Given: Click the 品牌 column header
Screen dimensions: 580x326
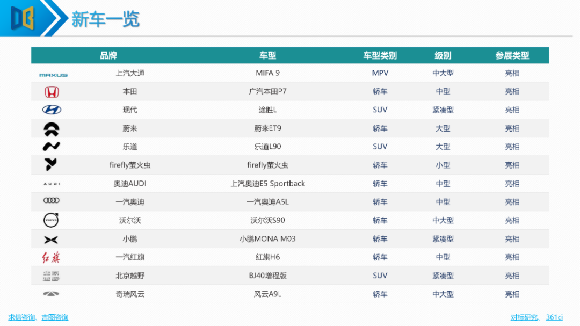Looking at the screenshot, I should click(x=108, y=55).
